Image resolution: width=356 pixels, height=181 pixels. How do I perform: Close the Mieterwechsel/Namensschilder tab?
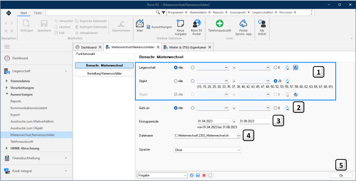[158, 47]
